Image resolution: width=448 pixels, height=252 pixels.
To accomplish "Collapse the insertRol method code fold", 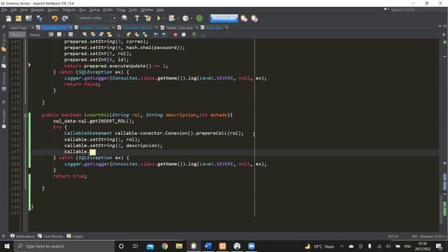I will coord(25,115).
